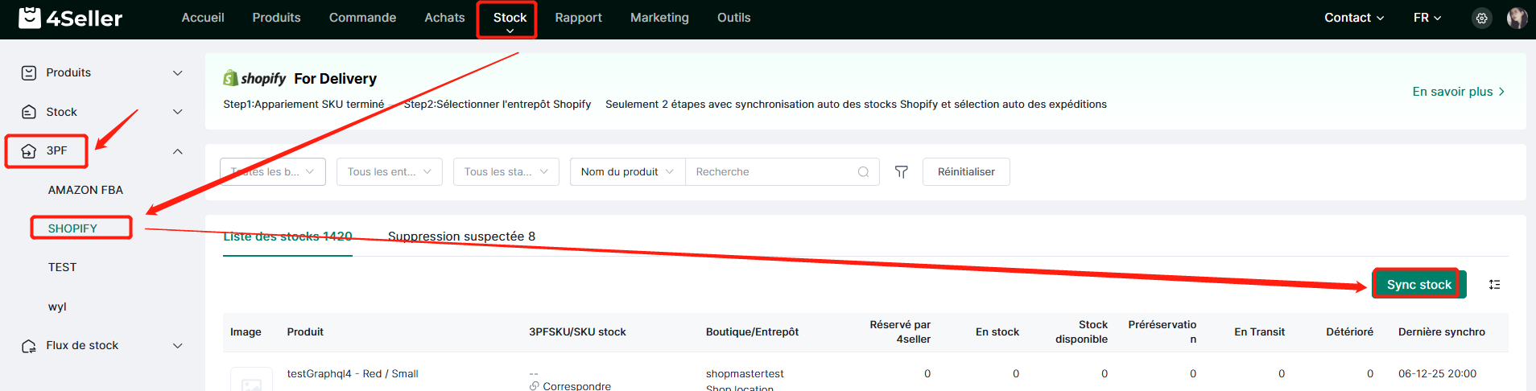Click Step1 Appariement SKU terminé text
The height and width of the screenshot is (391, 1536).
pos(303,105)
